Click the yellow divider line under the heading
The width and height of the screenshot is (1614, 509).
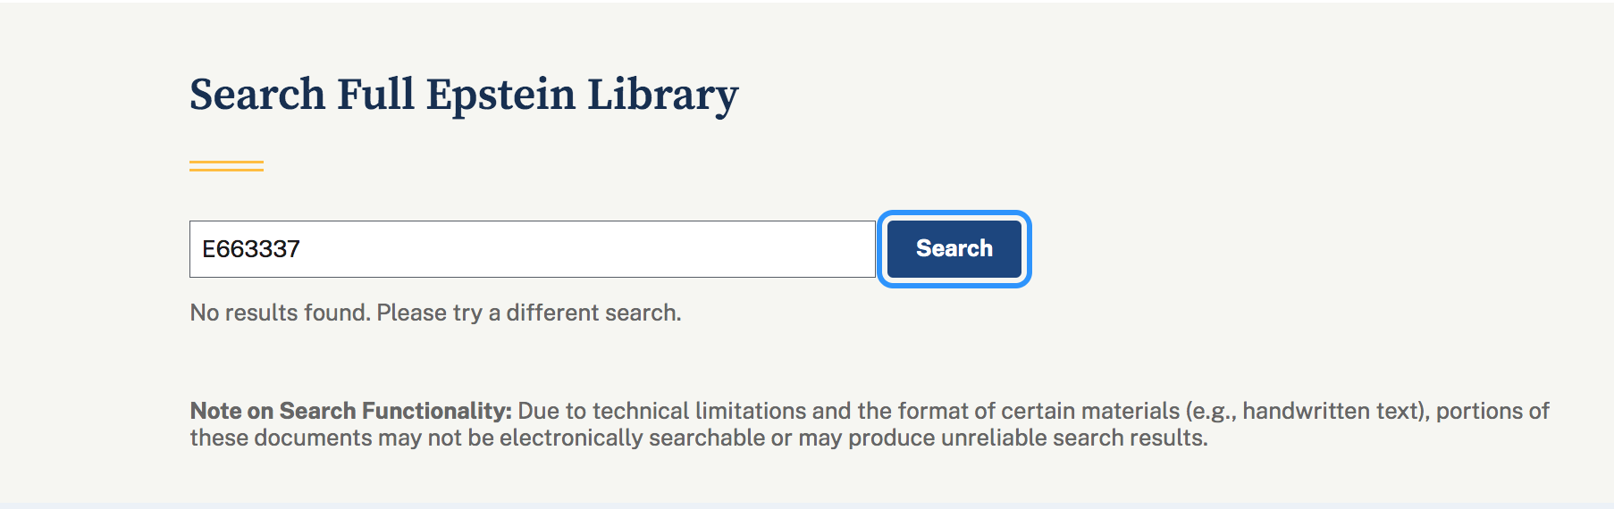pos(226,165)
